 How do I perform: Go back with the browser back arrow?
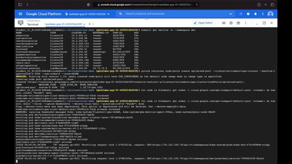pos(27,5)
